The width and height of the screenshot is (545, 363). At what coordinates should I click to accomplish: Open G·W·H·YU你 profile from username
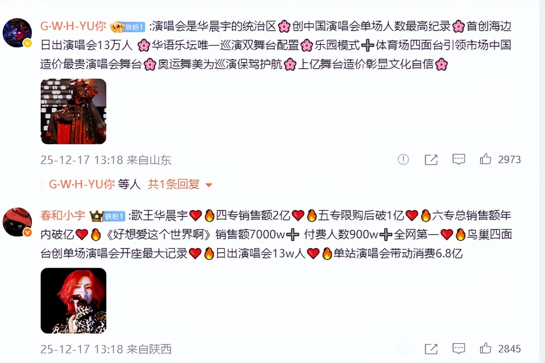point(74,26)
